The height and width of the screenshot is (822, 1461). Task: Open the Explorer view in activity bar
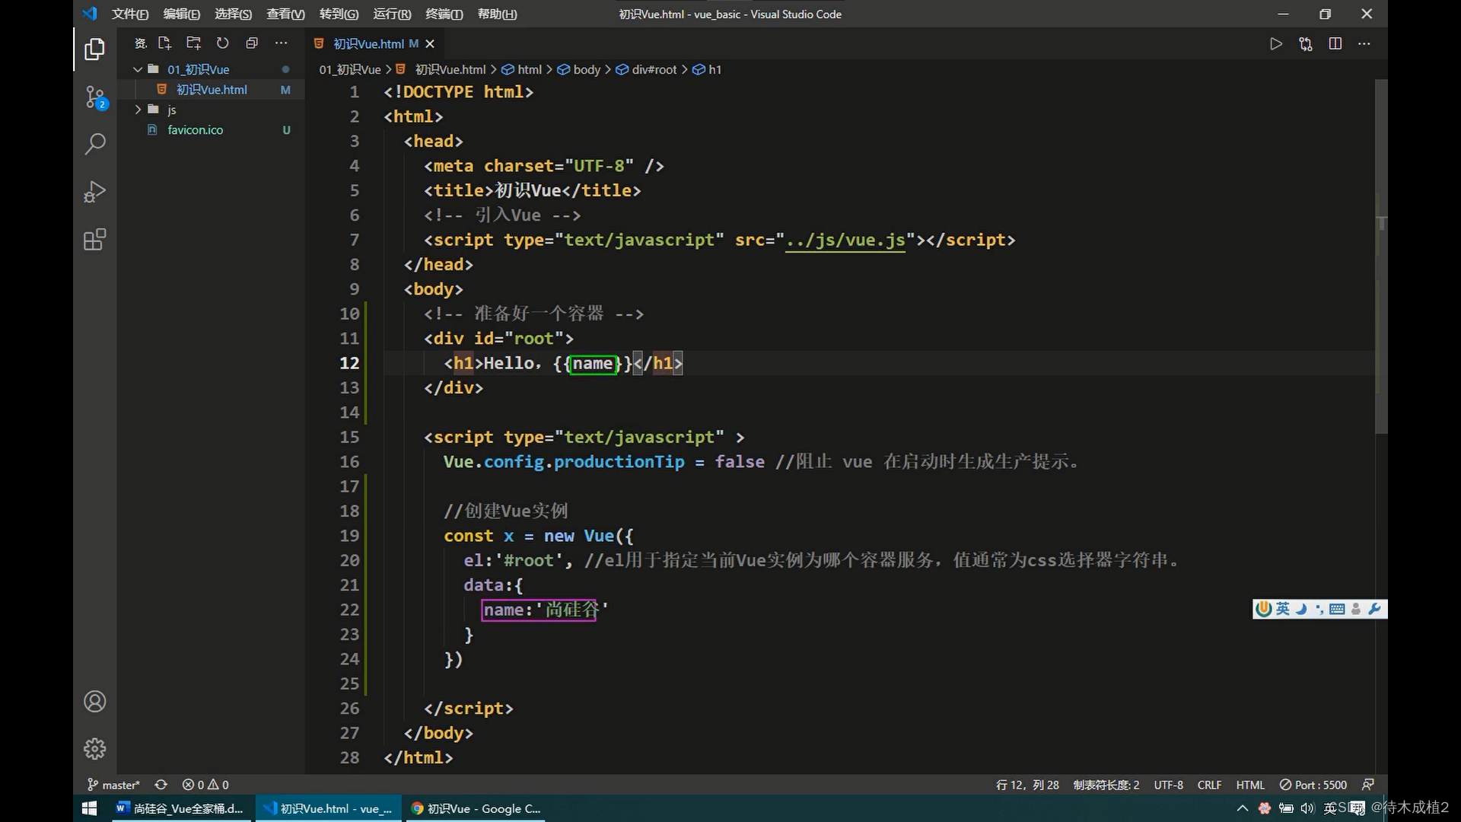[x=94, y=49]
